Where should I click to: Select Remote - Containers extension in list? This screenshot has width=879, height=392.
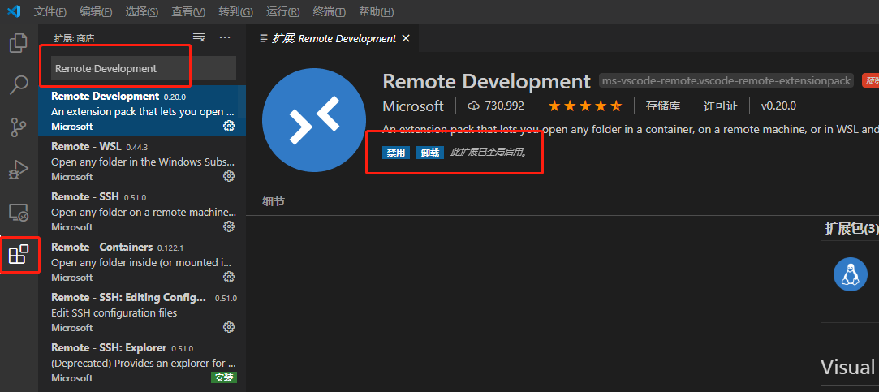(142, 261)
